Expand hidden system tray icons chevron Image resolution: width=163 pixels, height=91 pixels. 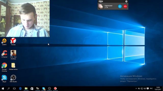(x=136, y=88)
